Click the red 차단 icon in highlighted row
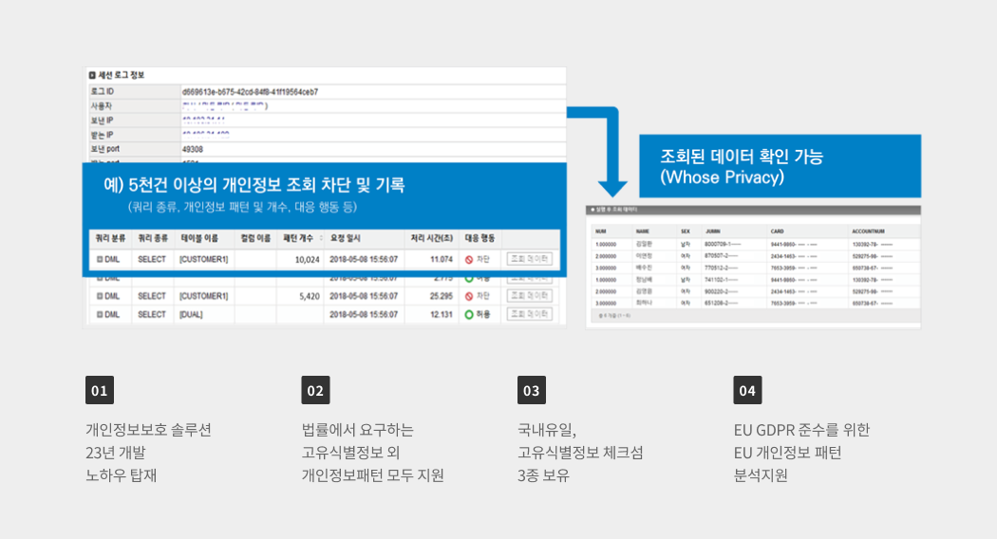Image resolution: width=997 pixels, height=539 pixels. pos(468,258)
